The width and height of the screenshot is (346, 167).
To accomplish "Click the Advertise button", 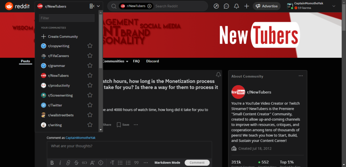I will click(x=267, y=6).
